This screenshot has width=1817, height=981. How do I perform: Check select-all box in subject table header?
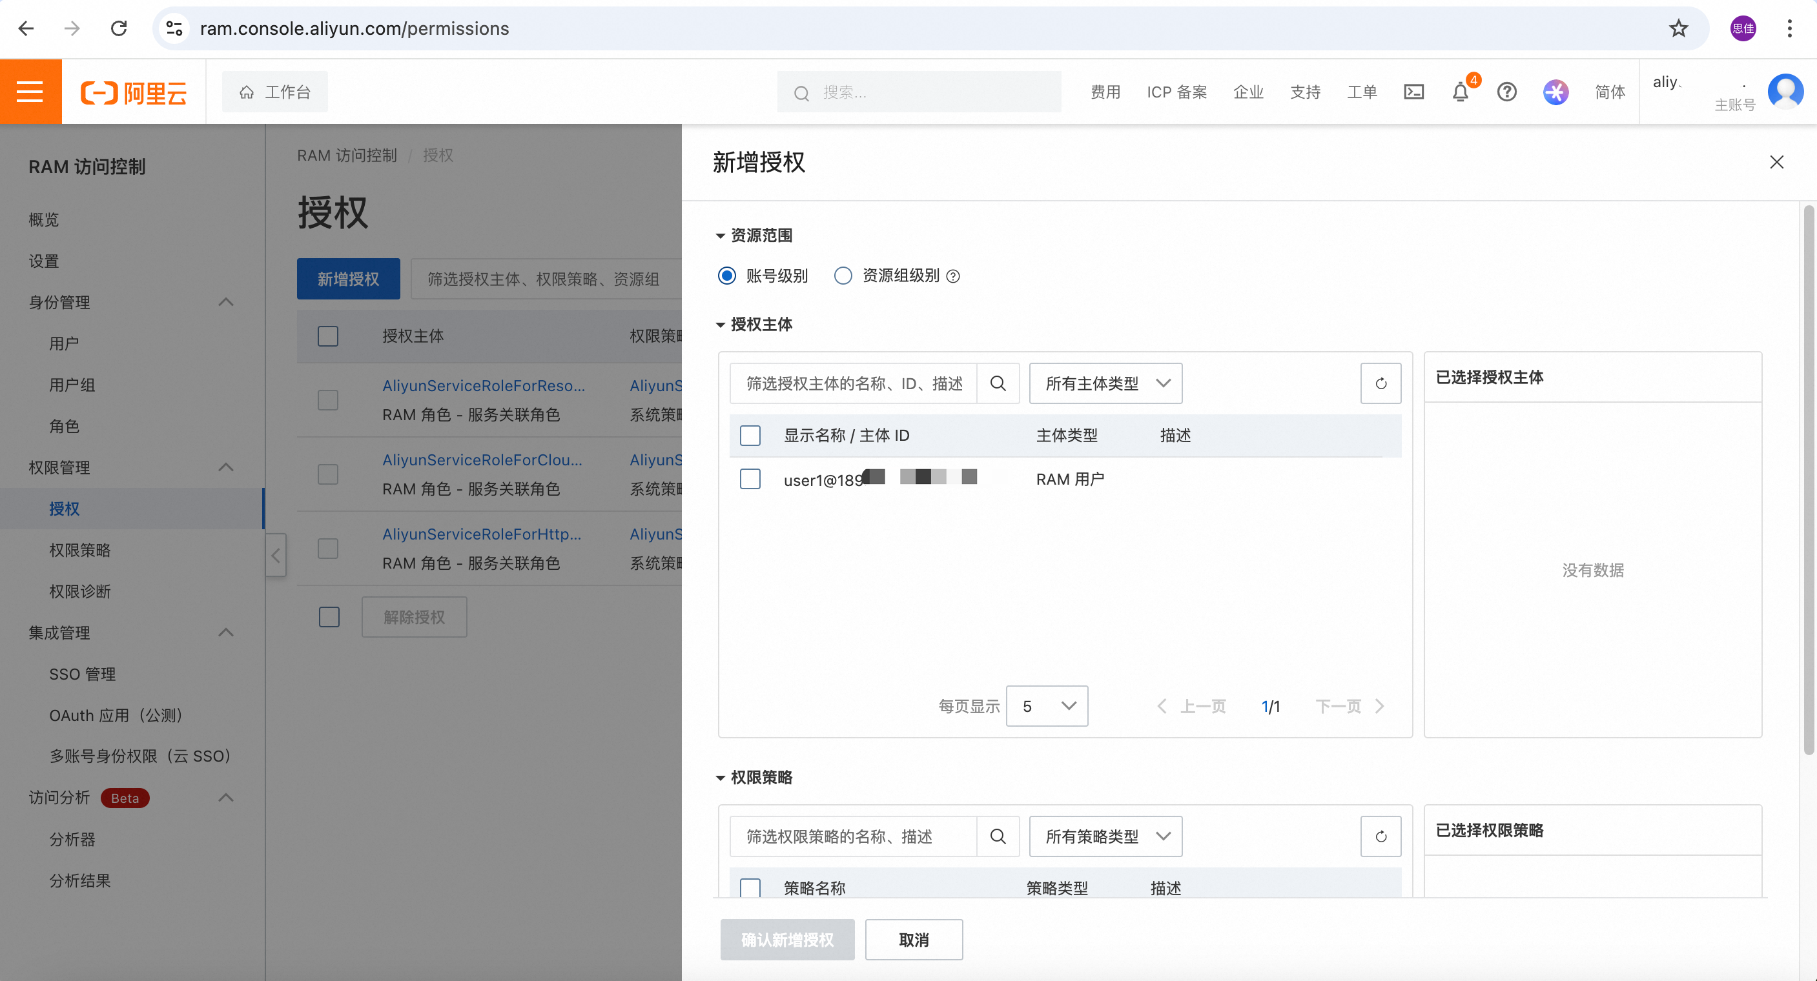coord(750,435)
